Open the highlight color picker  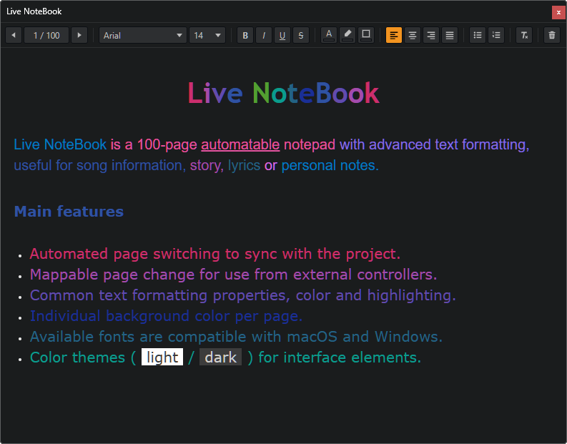pyautogui.click(x=347, y=36)
